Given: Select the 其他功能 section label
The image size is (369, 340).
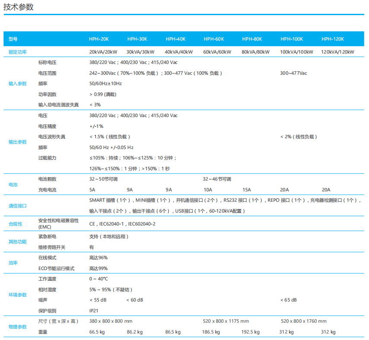Looking at the screenshot, I should (18, 242).
